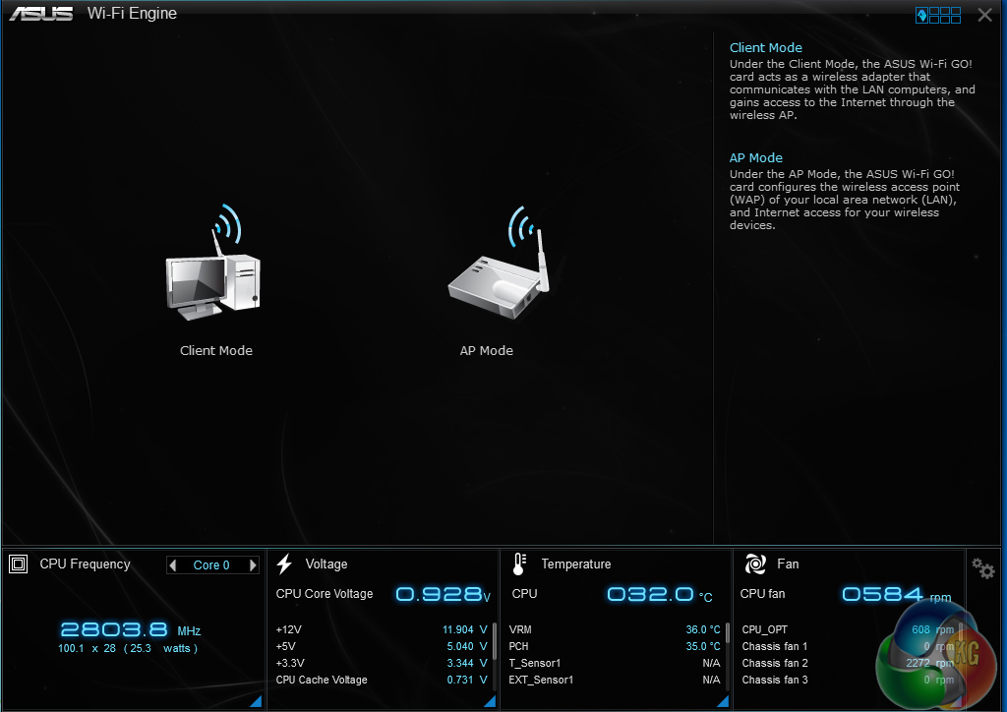Select the Client Mode computer icon
1007x712 pixels.
click(213, 262)
